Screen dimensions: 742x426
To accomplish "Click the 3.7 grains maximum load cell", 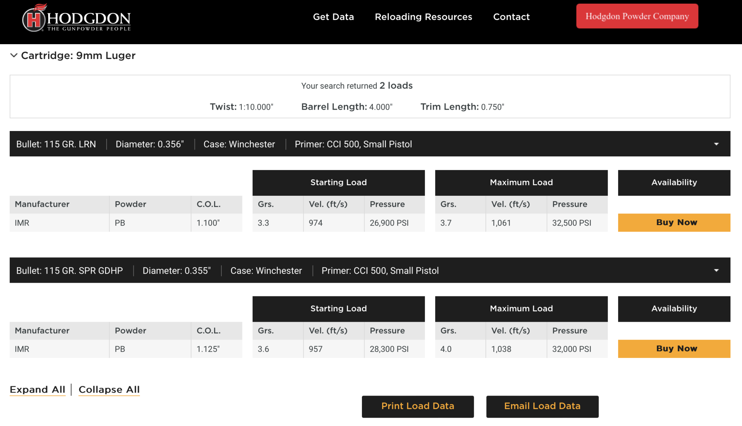I will coord(460,223).
